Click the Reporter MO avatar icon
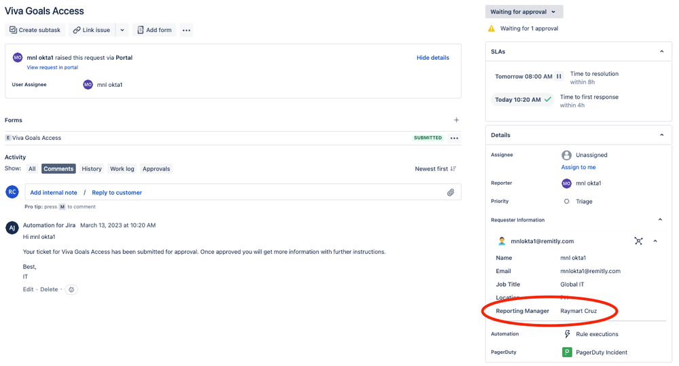The image size is (679, 366). pos(566,183)
